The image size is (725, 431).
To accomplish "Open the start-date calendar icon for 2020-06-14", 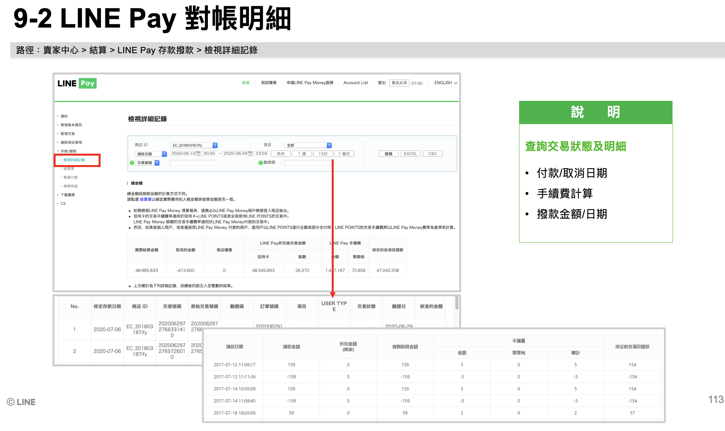I will tap(198, 154).
